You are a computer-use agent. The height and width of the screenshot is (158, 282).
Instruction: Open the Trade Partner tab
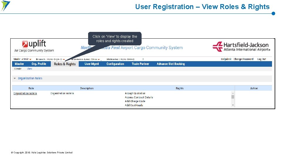[140, 64]
